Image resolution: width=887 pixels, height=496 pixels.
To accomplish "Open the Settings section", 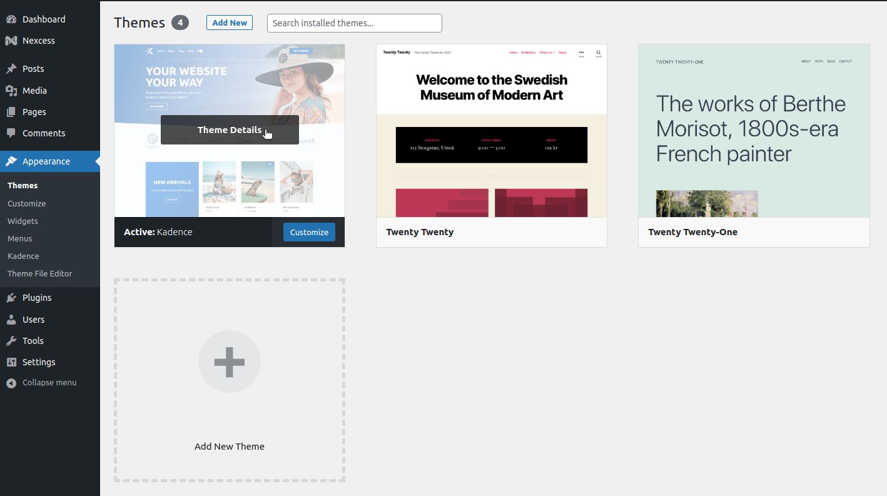I will pyautogui.click(x=38, y=362).
